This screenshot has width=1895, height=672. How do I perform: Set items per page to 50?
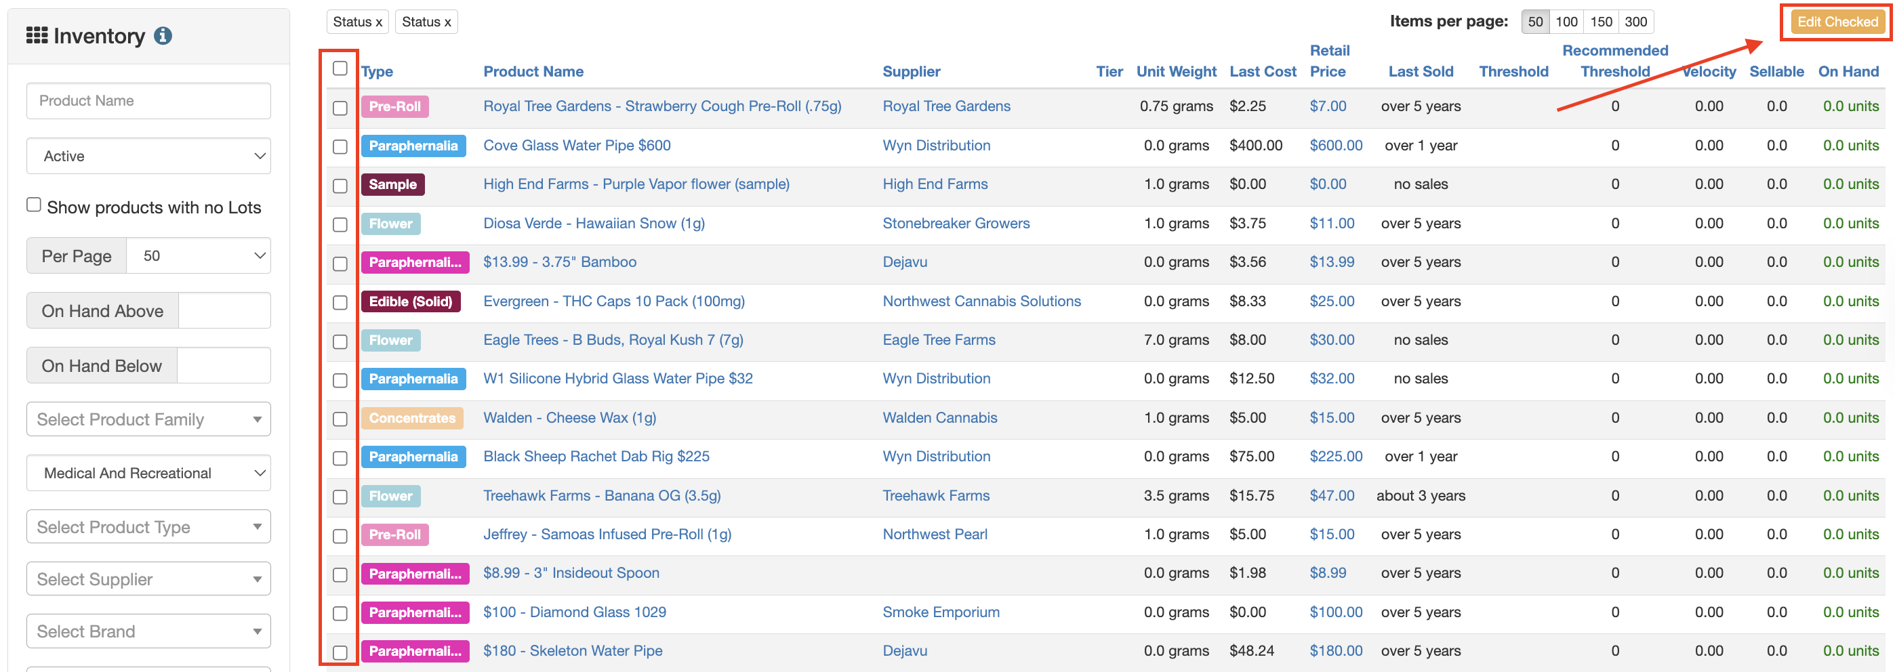(1534, 21)
